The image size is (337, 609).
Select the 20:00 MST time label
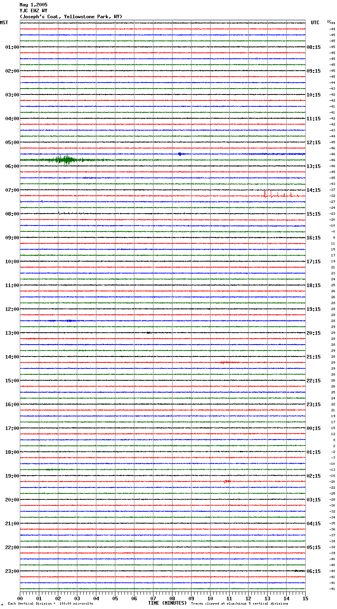point(12,500)
